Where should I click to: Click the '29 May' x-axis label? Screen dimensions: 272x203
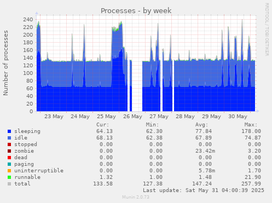point(211,117)
